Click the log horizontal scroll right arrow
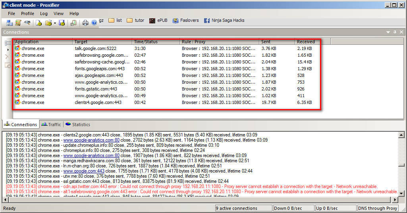 395,200
